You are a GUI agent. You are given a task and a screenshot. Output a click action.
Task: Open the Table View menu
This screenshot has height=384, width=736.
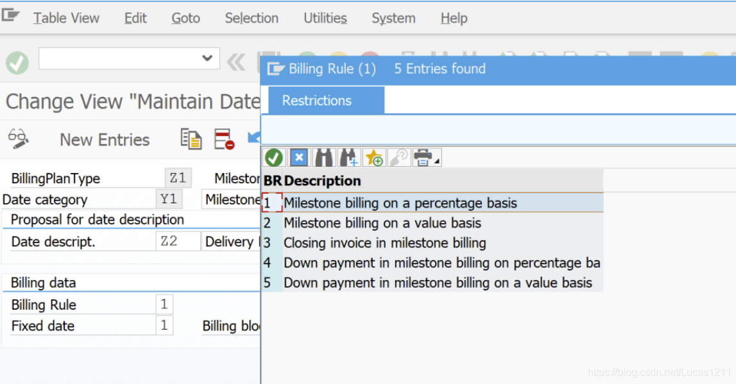coord(66,19)
